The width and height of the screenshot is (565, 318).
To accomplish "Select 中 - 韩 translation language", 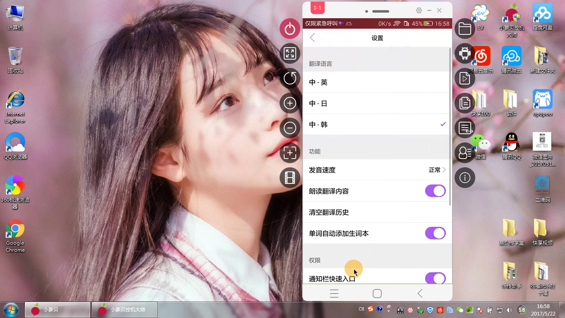I will 377,124.
